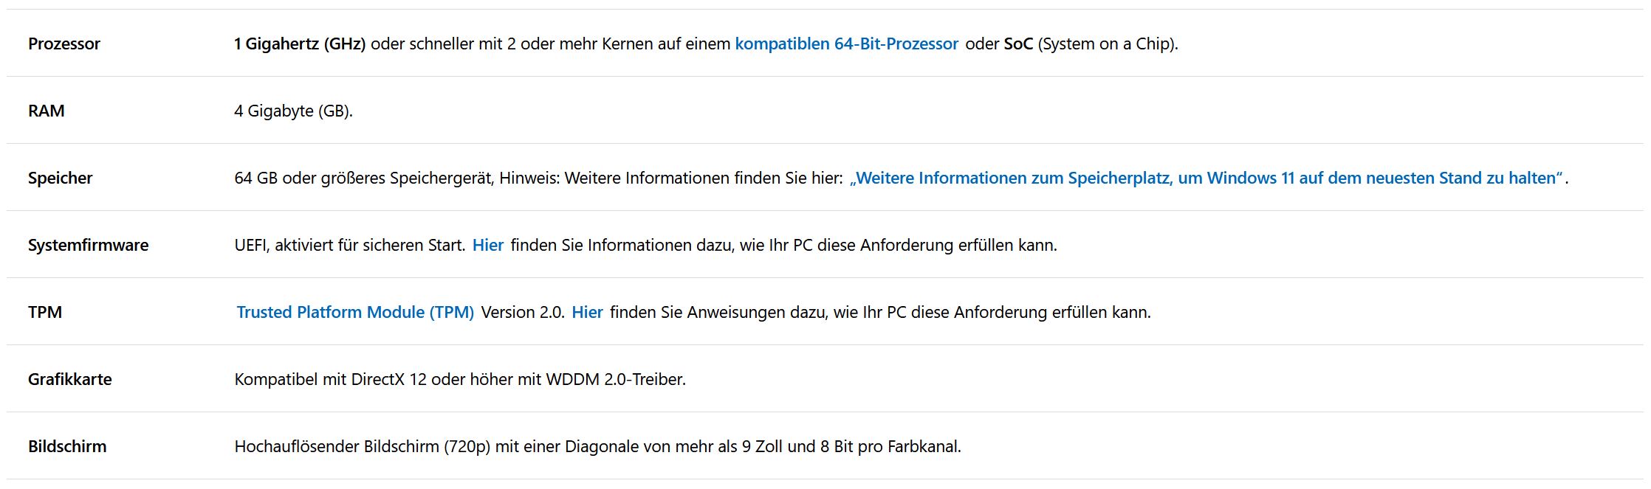The height and width of the screenshot is (489, 1651).
Task: Click the DirectX 12 compatibility description
Action: pyautogui.click(x=460, y=380)
